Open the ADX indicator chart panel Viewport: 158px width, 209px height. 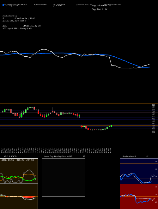pos(19,171)
